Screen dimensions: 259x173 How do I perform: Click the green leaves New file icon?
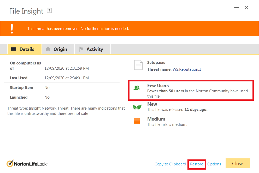click(137, 107)
